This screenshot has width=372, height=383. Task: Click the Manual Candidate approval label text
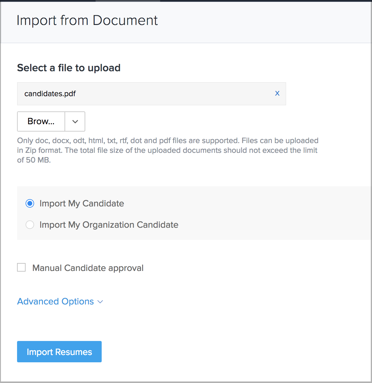pos(88,268)
